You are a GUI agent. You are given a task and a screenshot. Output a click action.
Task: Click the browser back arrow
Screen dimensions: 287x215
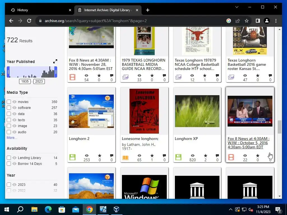pyautogui.click(x=11, y=21)
